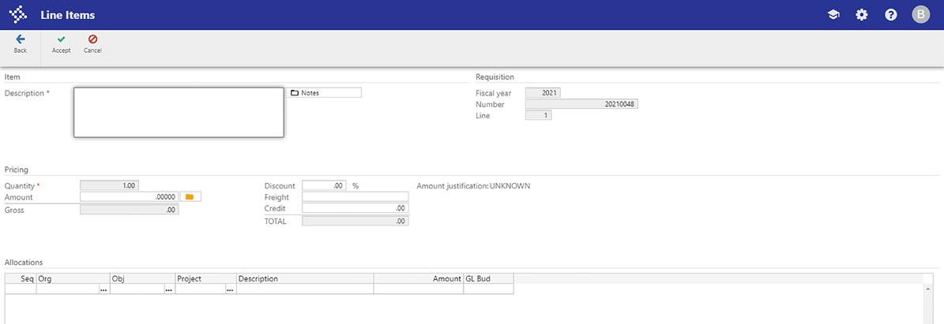Select the Obj allocation cell
944x324 pixels.
point(137,289)
